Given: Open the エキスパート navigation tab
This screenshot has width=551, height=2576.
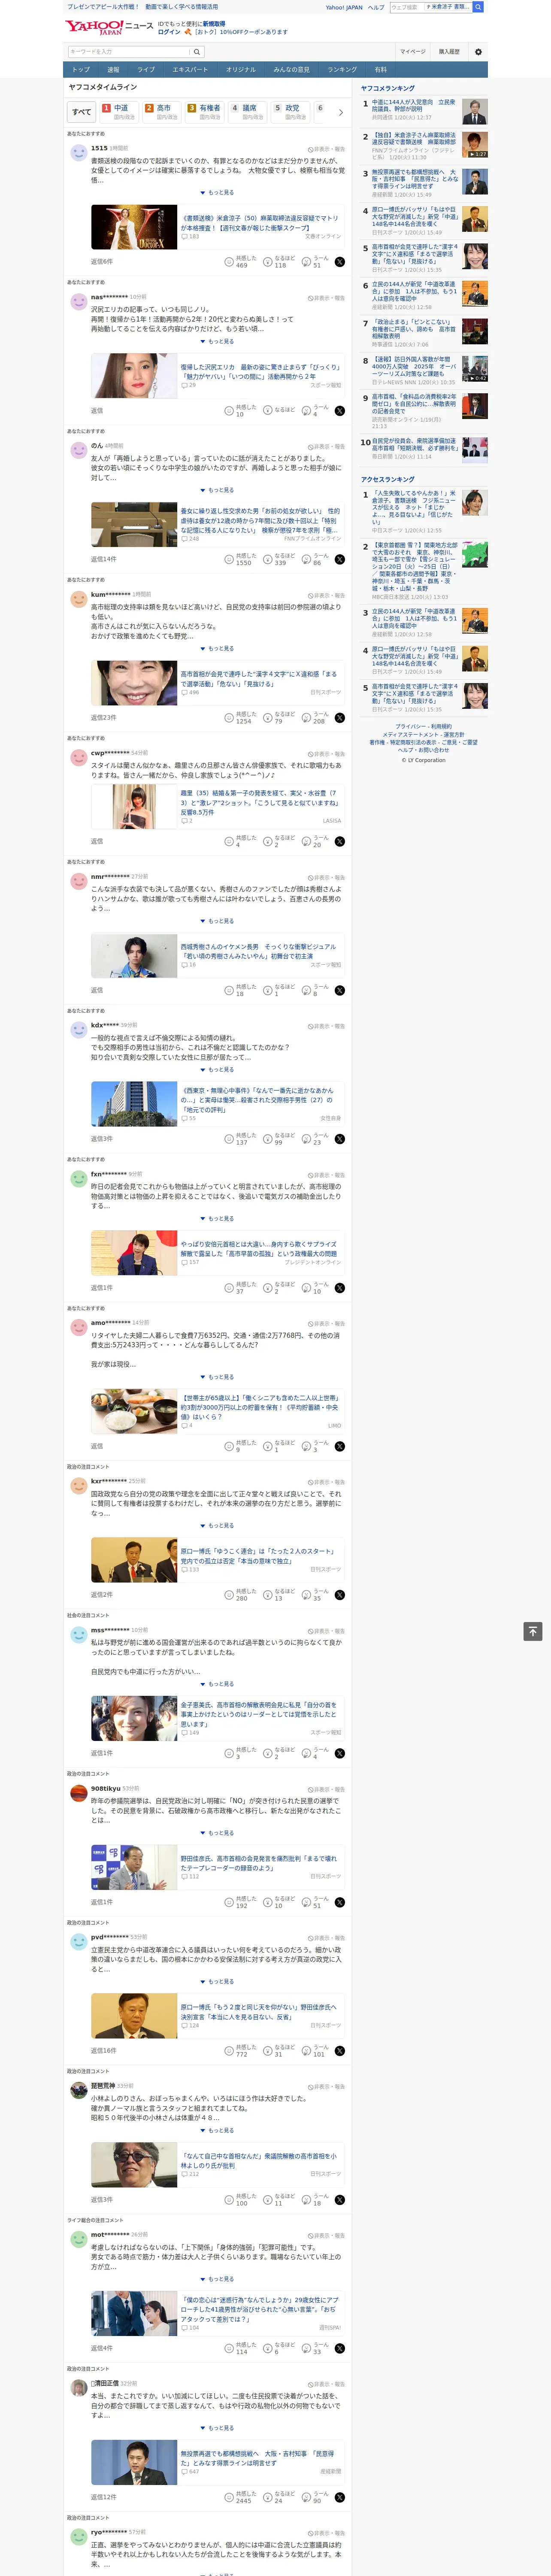Looking at the screenshot, I should coord(190,70).
